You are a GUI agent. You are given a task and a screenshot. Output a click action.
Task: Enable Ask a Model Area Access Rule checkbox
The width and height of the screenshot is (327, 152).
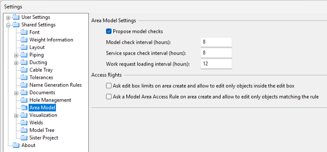click(x=109, y=97)
